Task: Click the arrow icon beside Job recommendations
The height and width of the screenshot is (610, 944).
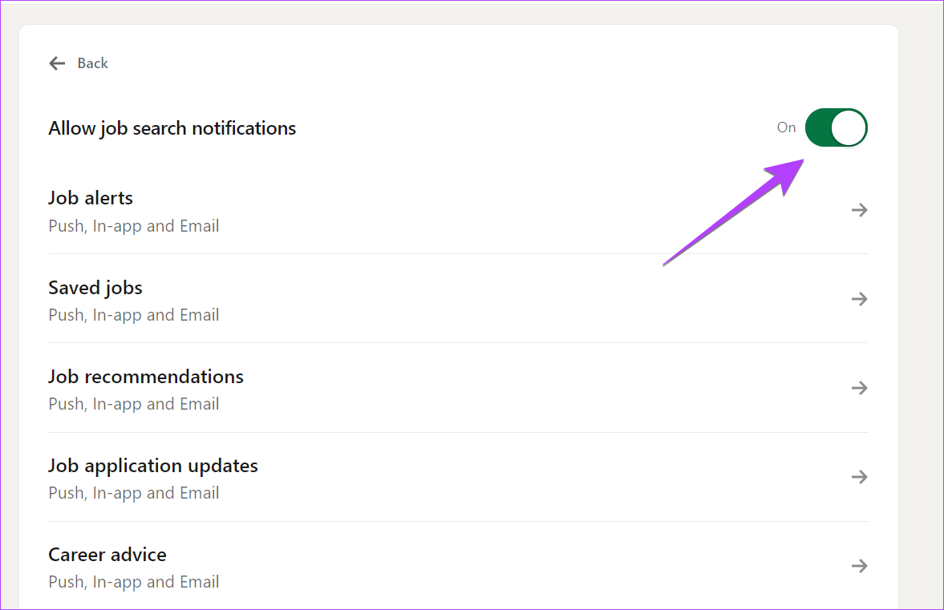Action: tap(859, 388)
